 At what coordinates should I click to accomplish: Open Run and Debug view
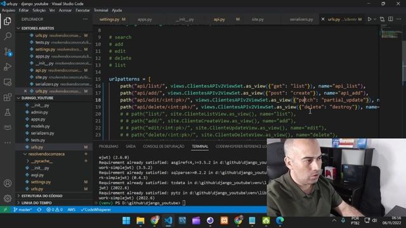(x=8, y=66)
